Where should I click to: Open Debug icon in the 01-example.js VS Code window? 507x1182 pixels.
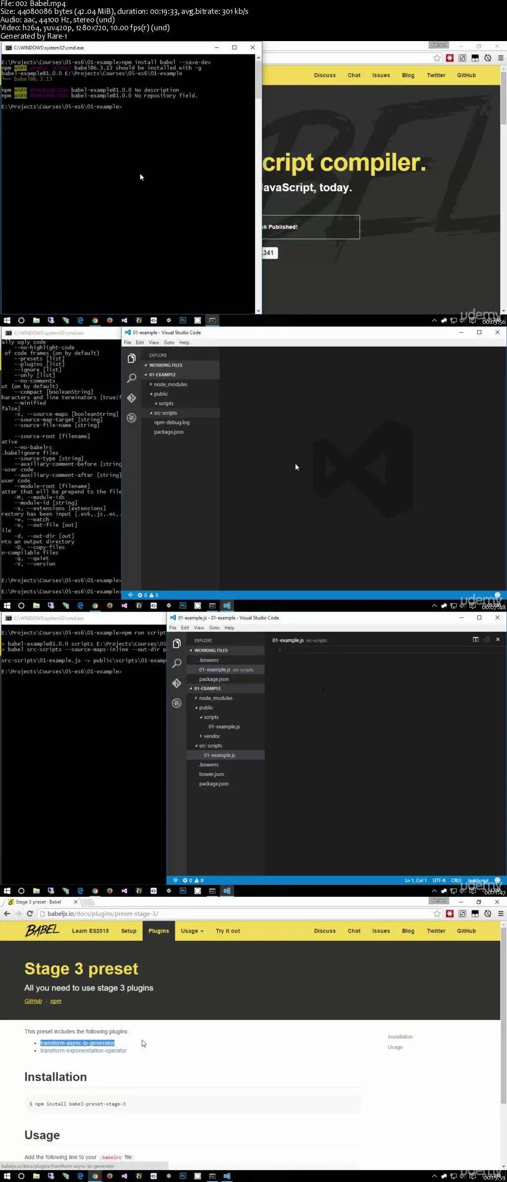click(x=177, y=703)
